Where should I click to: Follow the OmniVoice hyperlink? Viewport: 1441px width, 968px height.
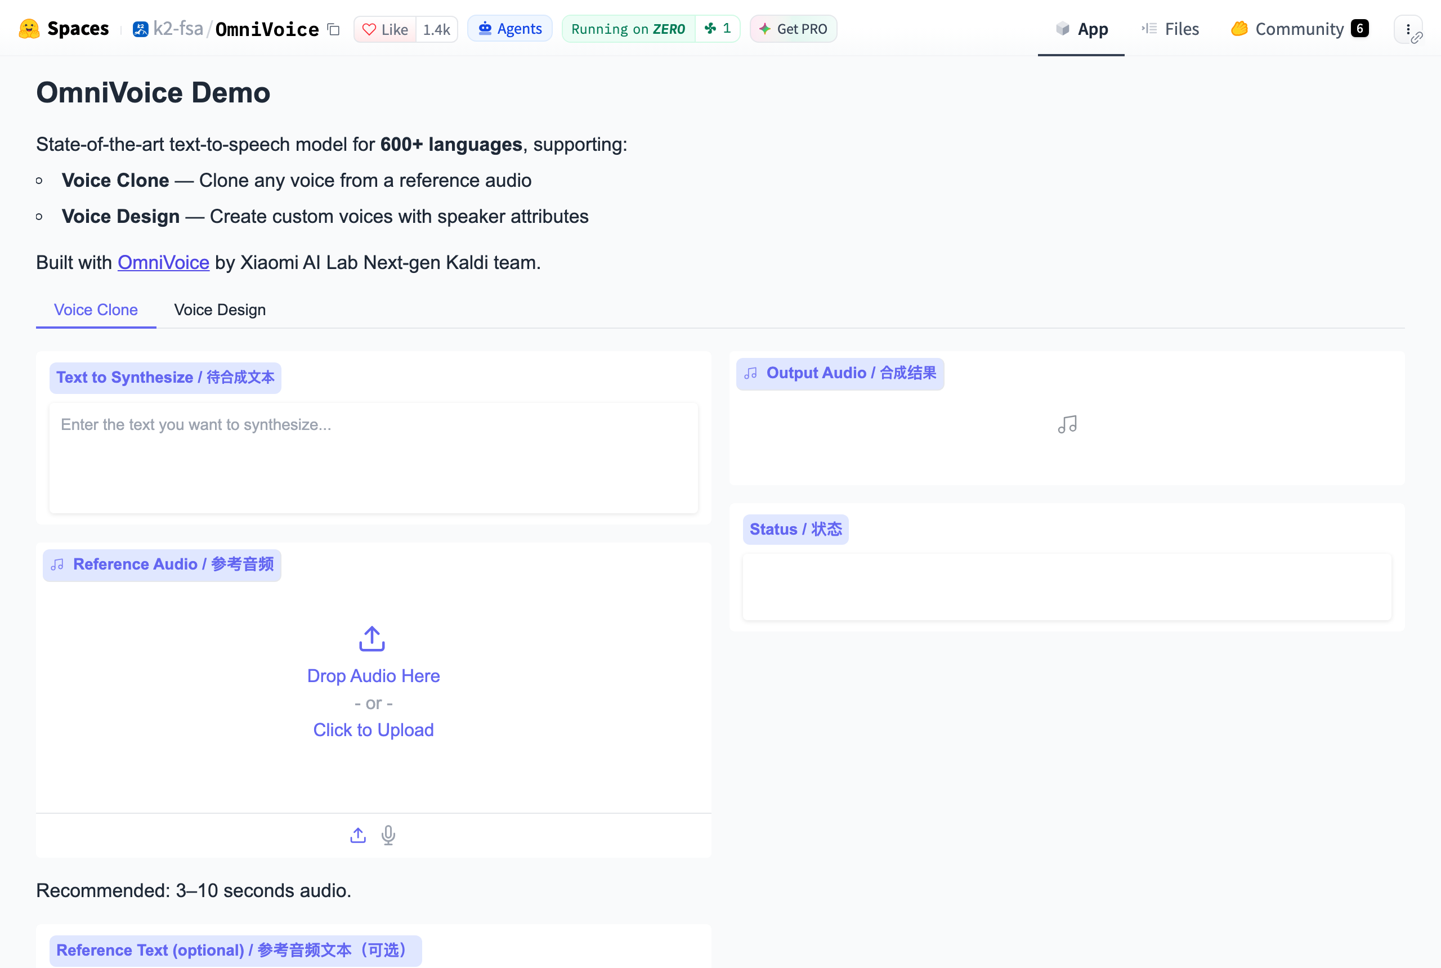click(x=164, y=262)
